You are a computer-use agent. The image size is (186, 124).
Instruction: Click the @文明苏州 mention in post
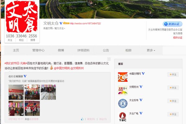(x=77, y=68)
